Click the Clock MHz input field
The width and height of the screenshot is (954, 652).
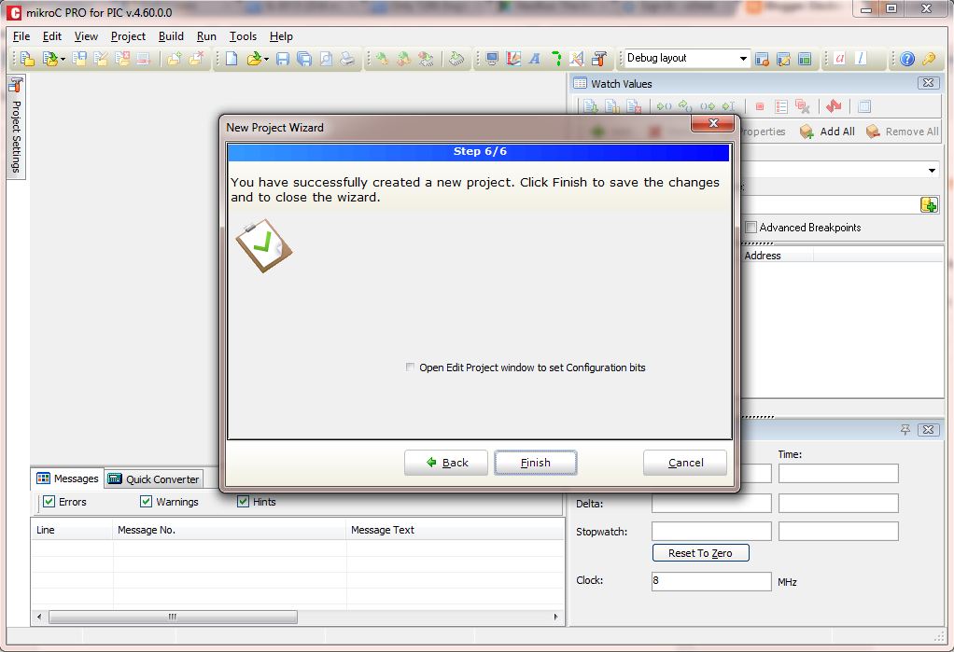click(x=711, y=581)
